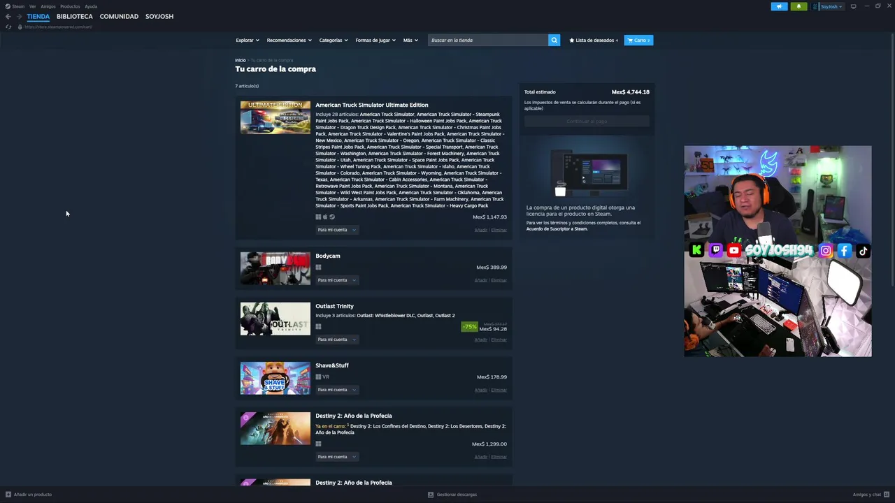
Task: Click the Windows platform icon for Bodycam
Action: point(318,267)
